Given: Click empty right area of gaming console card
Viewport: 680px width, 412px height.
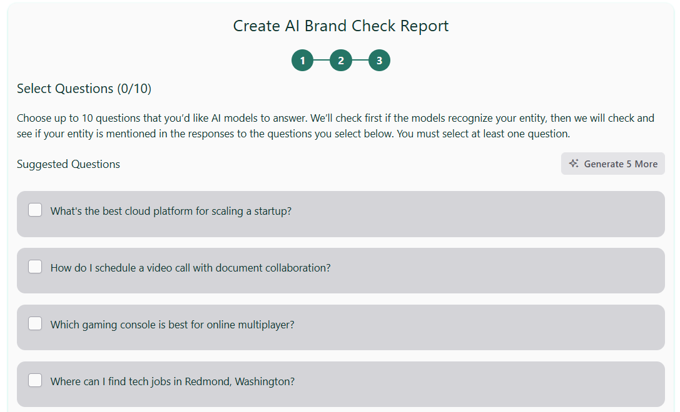Looking at the screenshot, I should [500, 327].
